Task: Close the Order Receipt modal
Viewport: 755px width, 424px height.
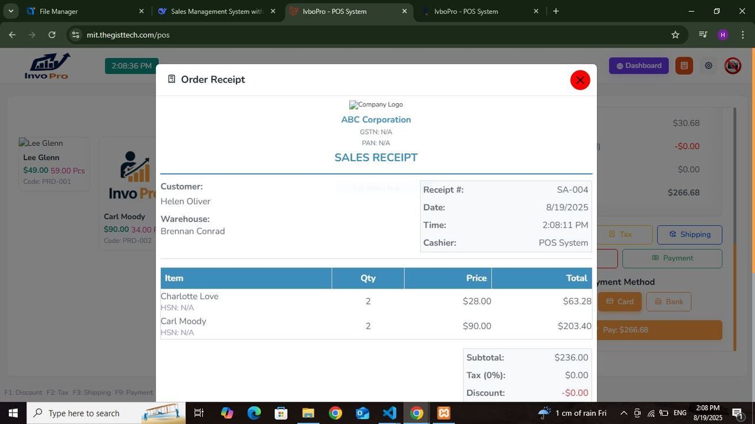Action: 580,80
